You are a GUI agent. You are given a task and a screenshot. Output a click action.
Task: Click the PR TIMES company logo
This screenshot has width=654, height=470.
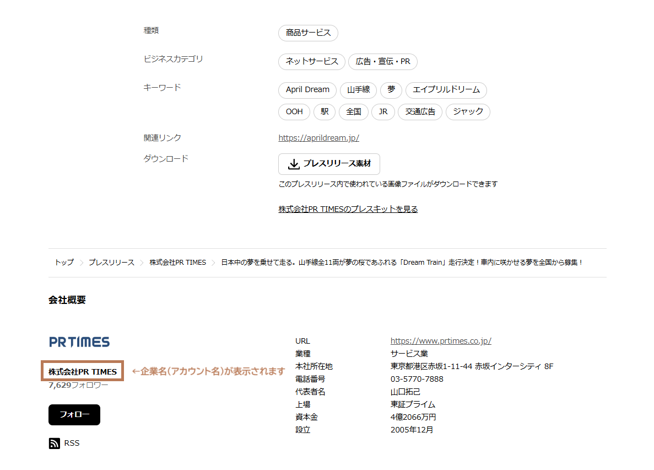pos(79,342)
